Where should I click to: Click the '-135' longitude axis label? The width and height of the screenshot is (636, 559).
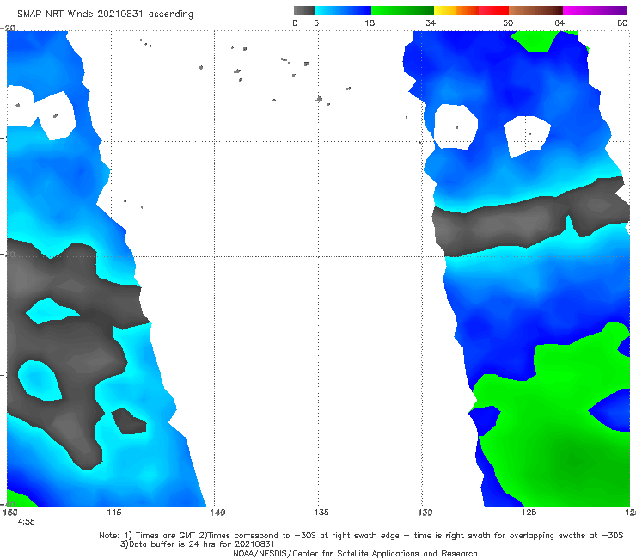[x=318, y=513]
